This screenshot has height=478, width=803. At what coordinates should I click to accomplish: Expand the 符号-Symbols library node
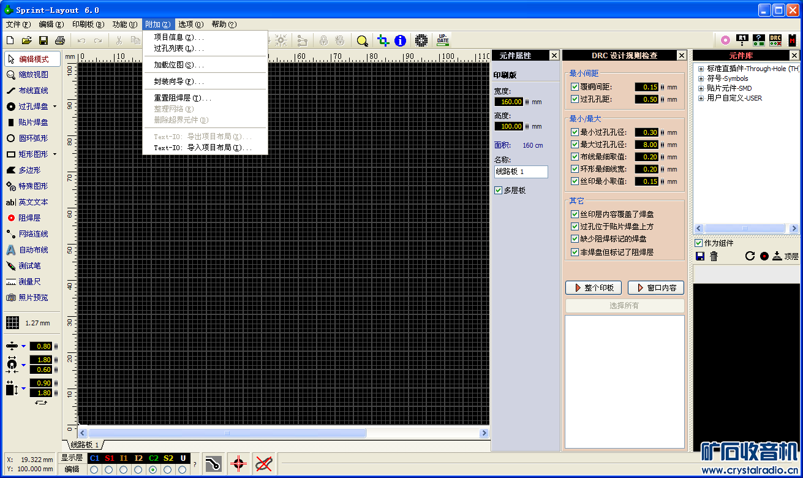701,78
